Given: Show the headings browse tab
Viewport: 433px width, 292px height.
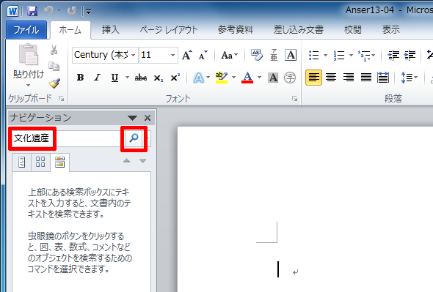Looking at the screenshot, I should point(22,162).
